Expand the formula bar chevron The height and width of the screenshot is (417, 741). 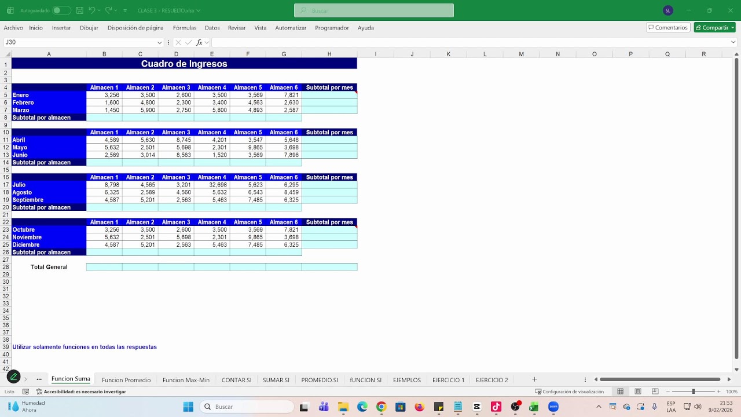[x=733, y=42]
